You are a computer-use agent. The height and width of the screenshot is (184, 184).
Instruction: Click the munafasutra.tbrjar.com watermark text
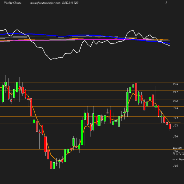[45, 3]
